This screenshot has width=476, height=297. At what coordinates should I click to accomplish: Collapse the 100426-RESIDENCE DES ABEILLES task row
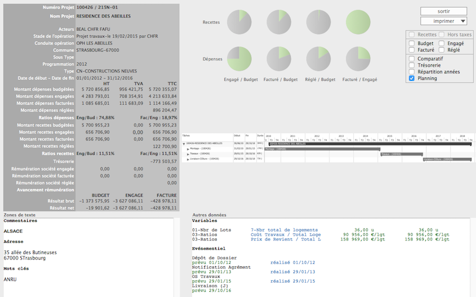184,144
